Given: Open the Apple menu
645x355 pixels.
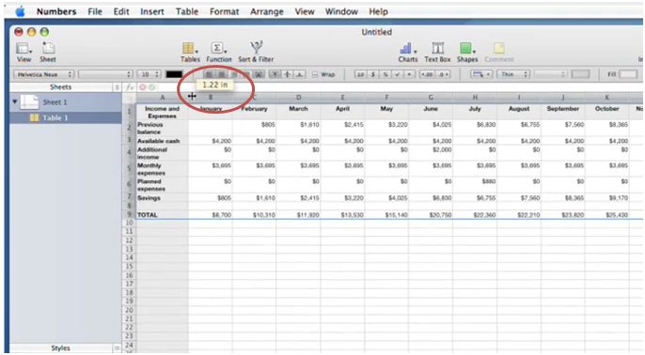Looking at the screenshot, I should click(x=20, y=11).
